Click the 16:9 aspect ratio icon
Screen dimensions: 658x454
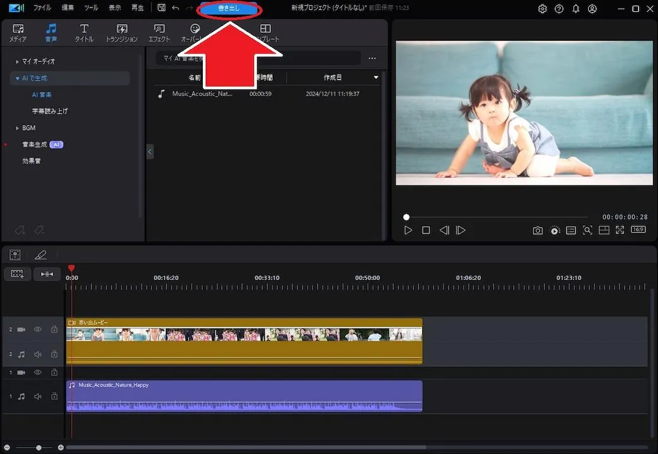coord(638,230)
